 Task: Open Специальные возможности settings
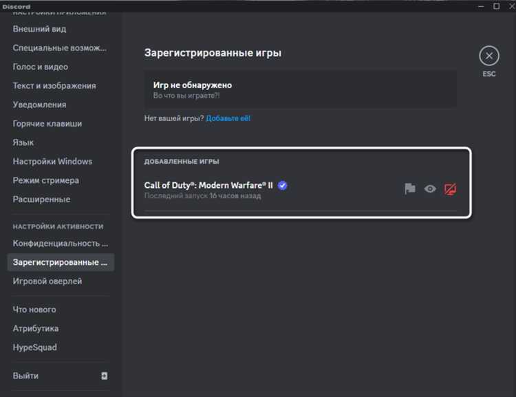pyautogui.click(x=61, y=48)
